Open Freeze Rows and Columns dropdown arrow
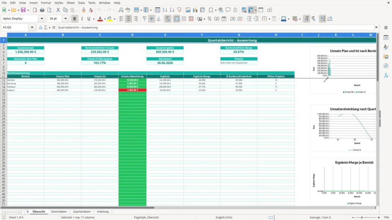The height and width of the screenshot is (220, 392). pyautogui.click(x=255, y=10)
